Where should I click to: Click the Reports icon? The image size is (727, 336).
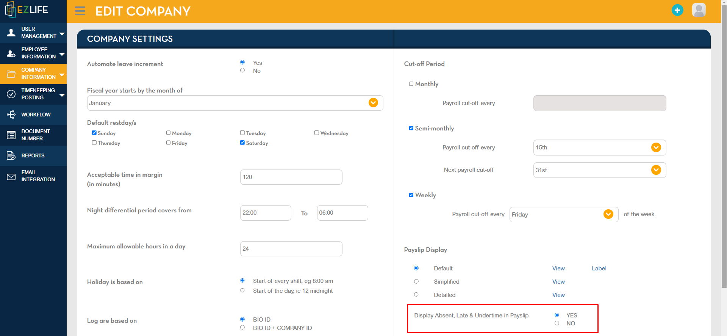coord(11,155)
